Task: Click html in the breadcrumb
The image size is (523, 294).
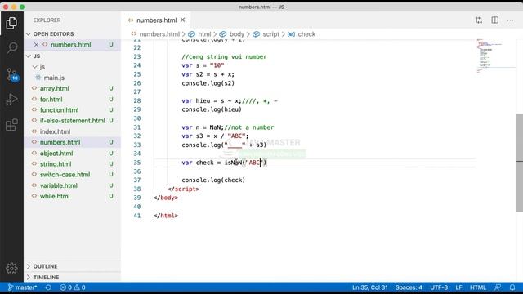Action: tap(204, 34)
